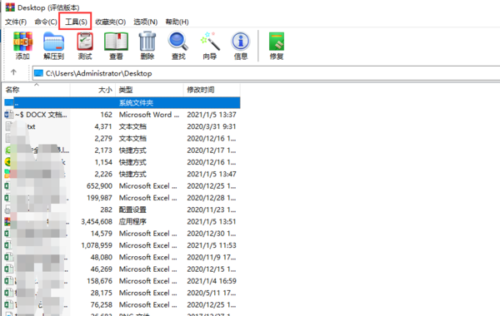
Task: Click the date 2021/1/4 16:59
Action: click(212, 281)
